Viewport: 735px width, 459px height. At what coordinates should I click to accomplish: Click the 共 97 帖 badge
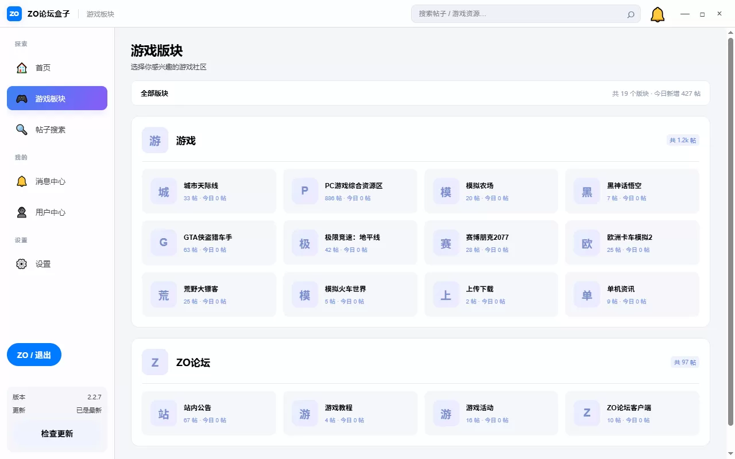(684, 362)
